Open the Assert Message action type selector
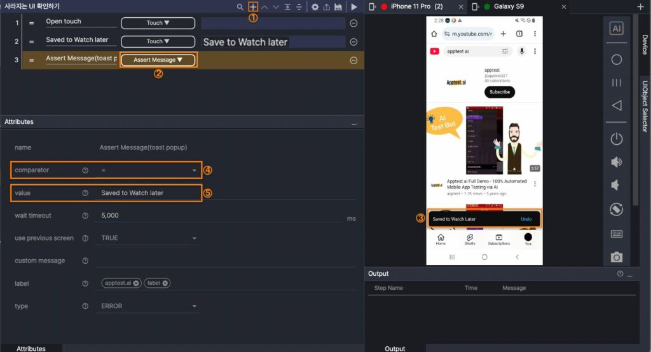Screen dimensions: 651x352 point(158,60)
